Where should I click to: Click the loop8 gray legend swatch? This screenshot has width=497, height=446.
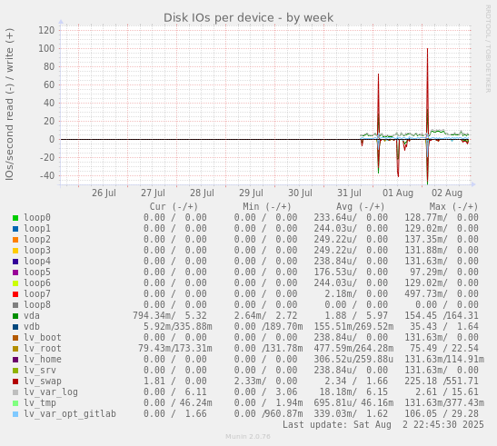(x=15, y=305)
